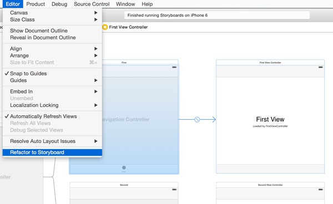
Task: Choose Show Document Outline
Action: (x=52, y=30)
